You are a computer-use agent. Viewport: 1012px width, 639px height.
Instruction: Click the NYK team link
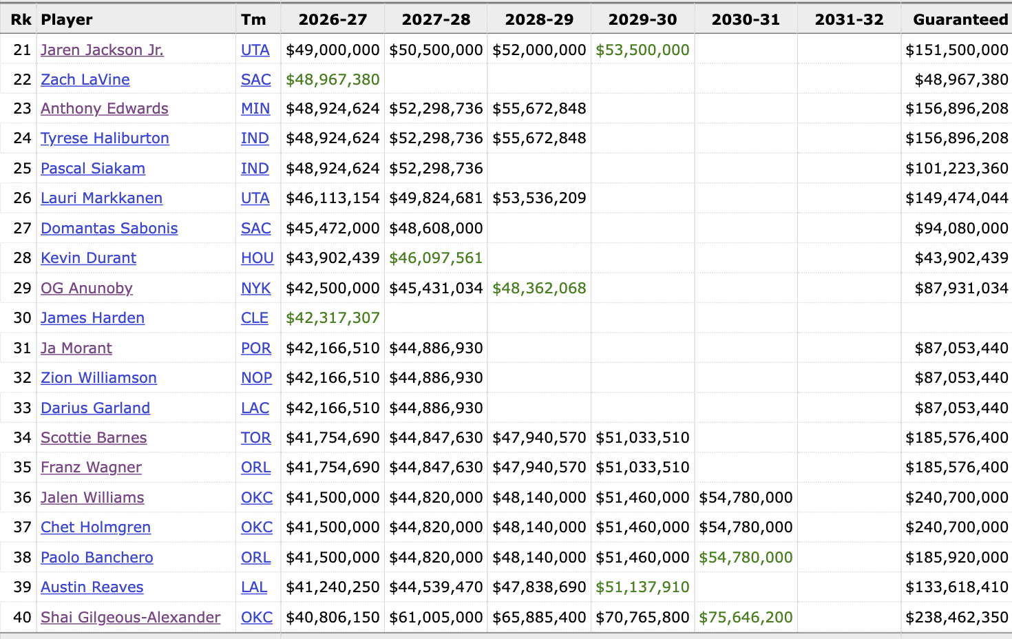(256, 288)
